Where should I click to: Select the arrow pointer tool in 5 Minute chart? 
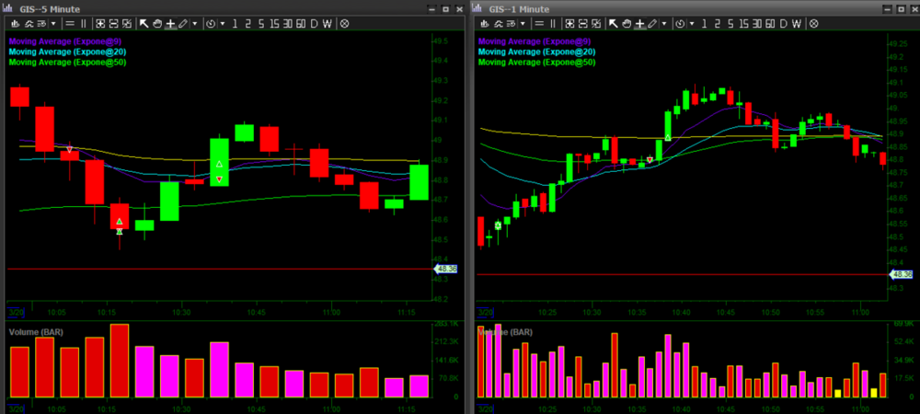coord(144,23)
